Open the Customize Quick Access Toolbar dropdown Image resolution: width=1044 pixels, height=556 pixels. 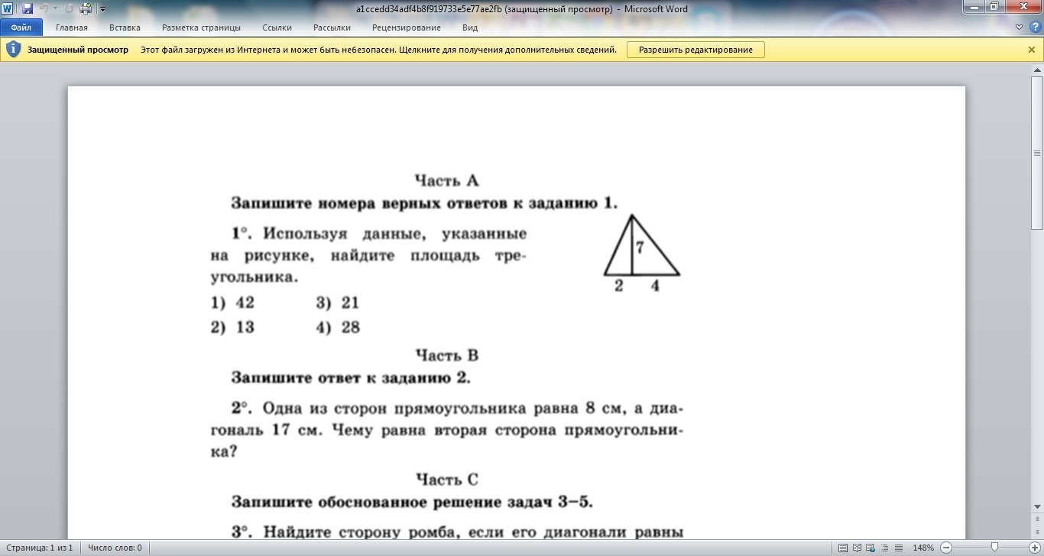(103, 9)
